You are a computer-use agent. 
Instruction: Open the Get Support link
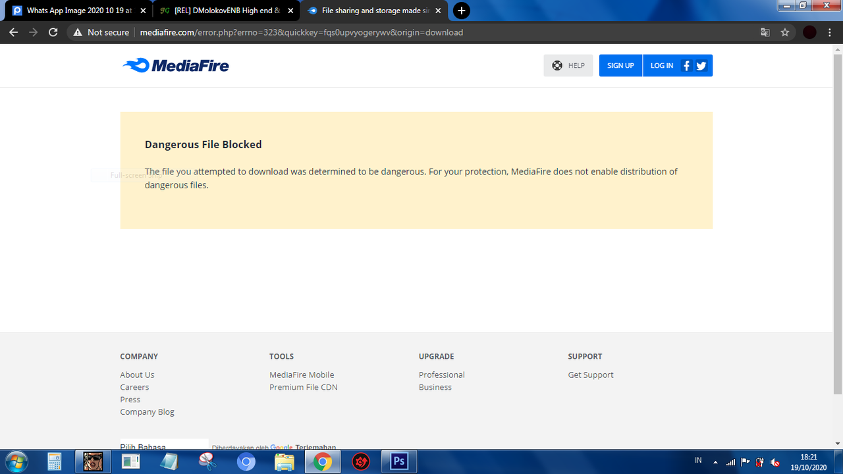[x=591, y=375]
